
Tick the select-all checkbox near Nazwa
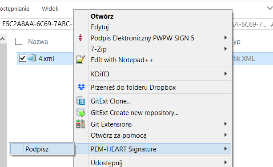pos(19,41)
